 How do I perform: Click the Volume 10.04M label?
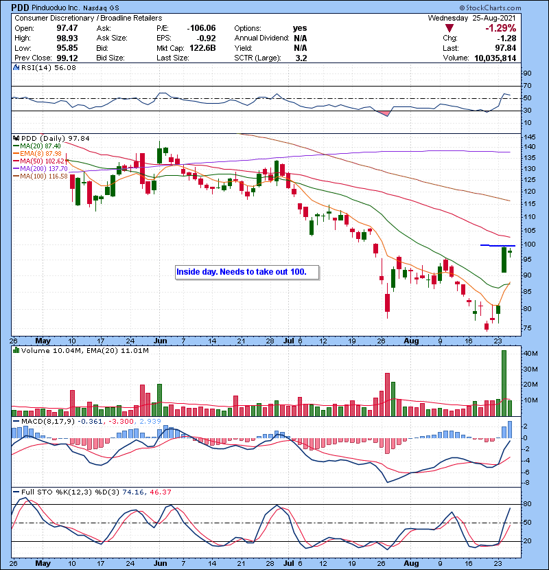click(x=51, y=351)
